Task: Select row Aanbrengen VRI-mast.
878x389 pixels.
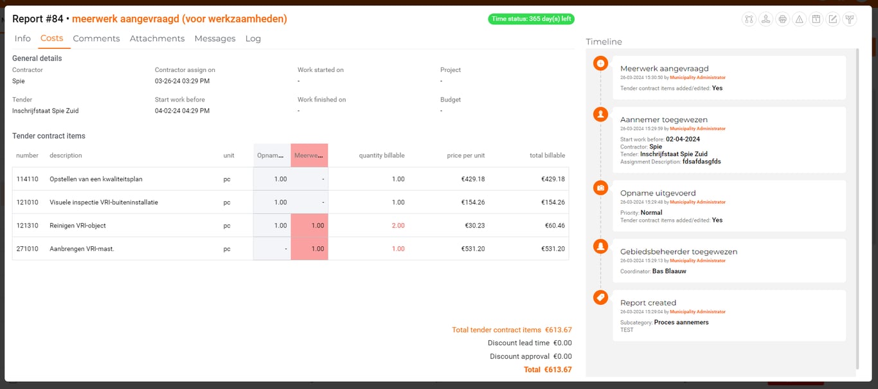Action: pos(291,249)
